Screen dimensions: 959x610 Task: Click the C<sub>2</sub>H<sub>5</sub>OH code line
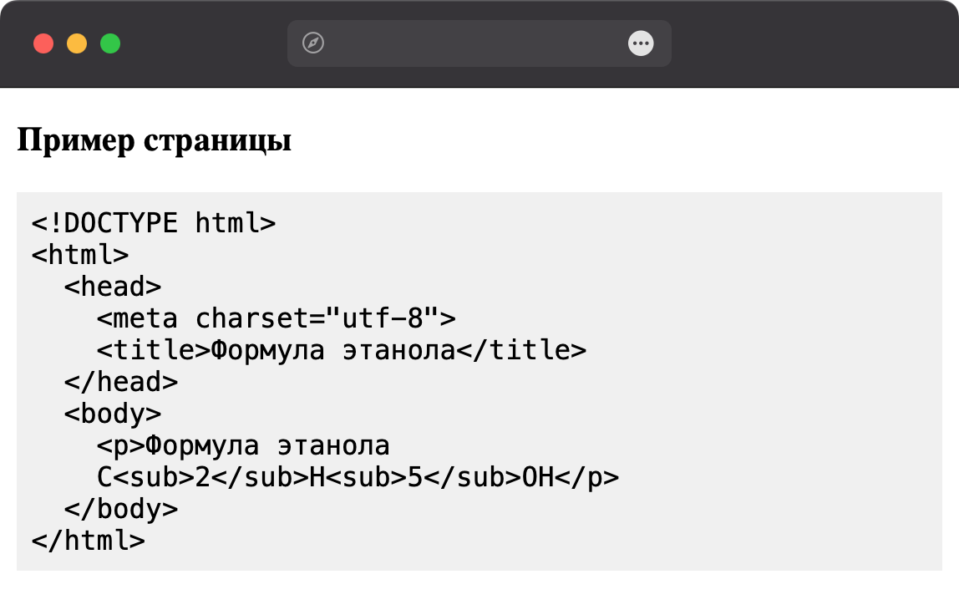coord(358,477)
